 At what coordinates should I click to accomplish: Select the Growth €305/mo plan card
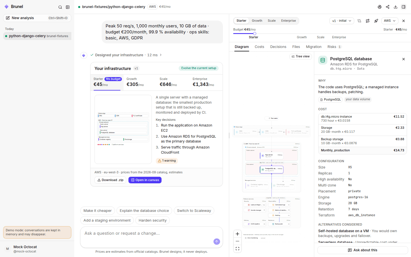click(140, 82)
